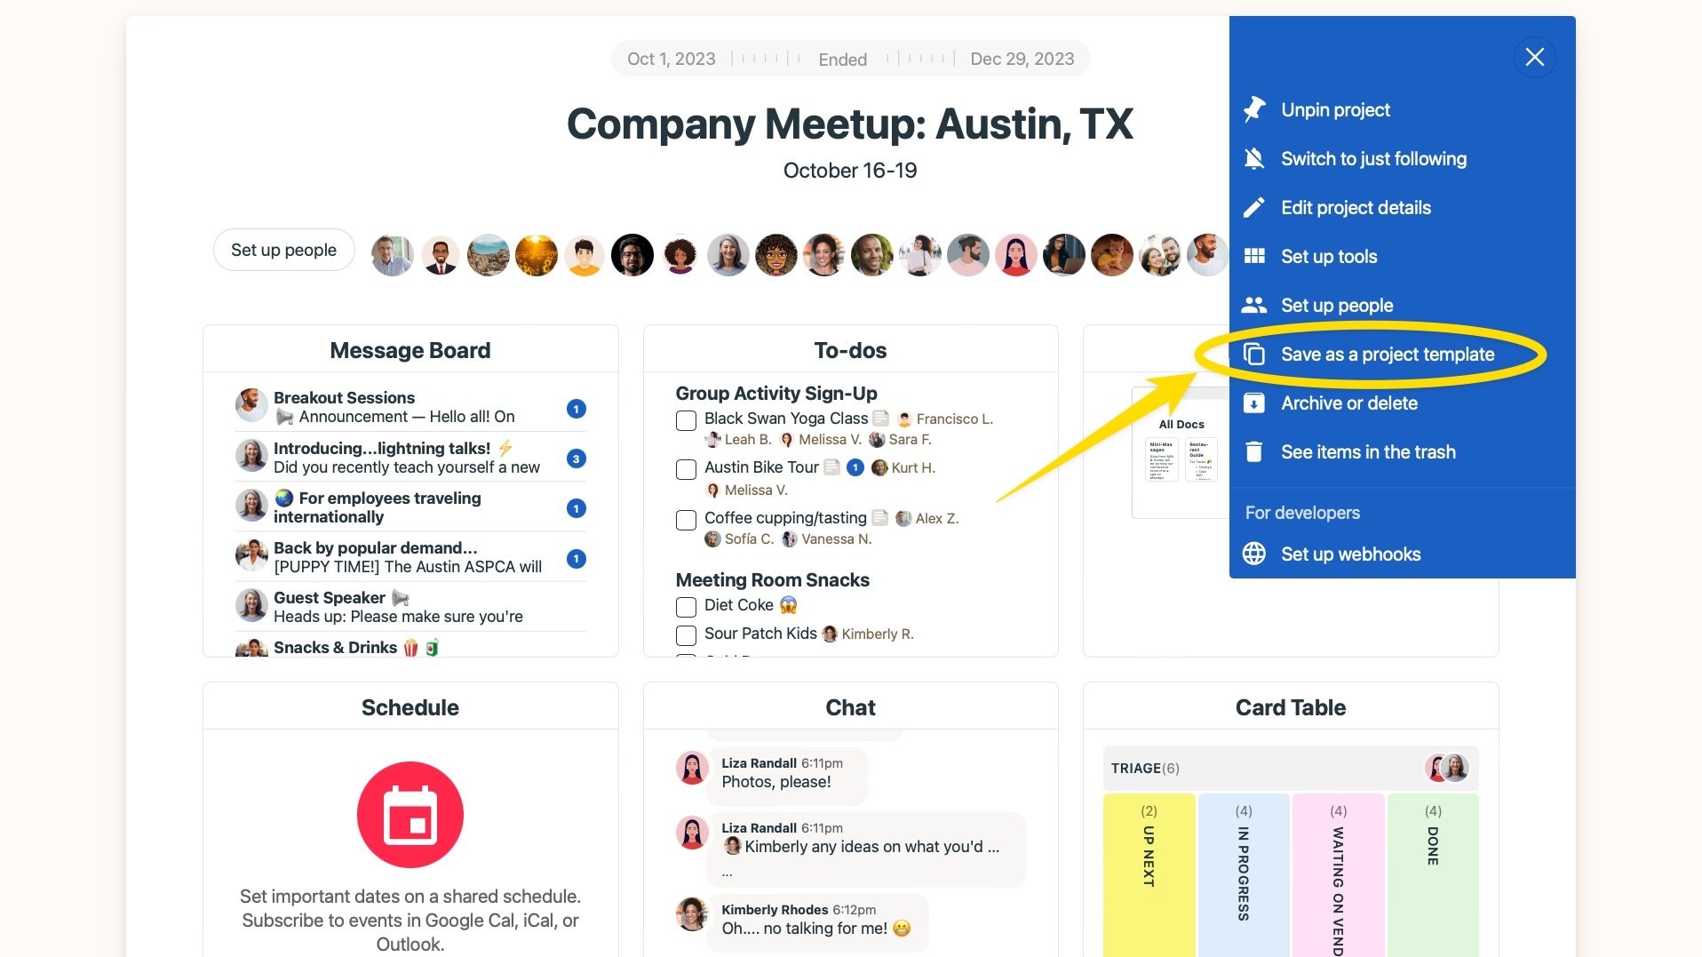The width and height of the screenshot is (1702, 957).
Task: Open the Chat heading
Action: tap(850, 707)
